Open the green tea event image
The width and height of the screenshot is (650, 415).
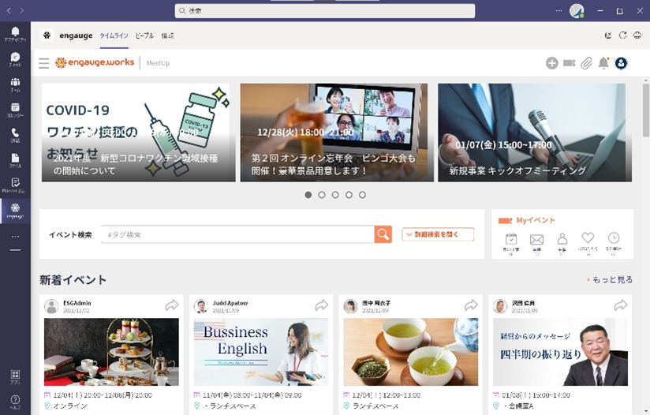(411, 352)
